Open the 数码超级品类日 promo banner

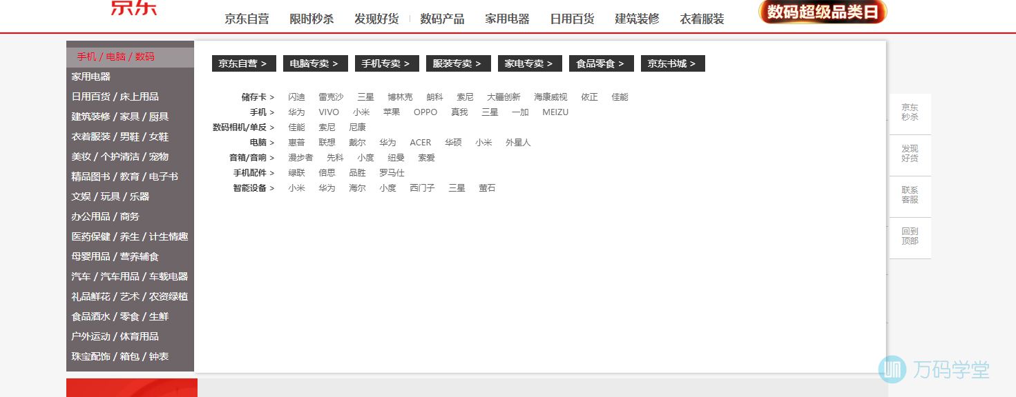(823, 12)
